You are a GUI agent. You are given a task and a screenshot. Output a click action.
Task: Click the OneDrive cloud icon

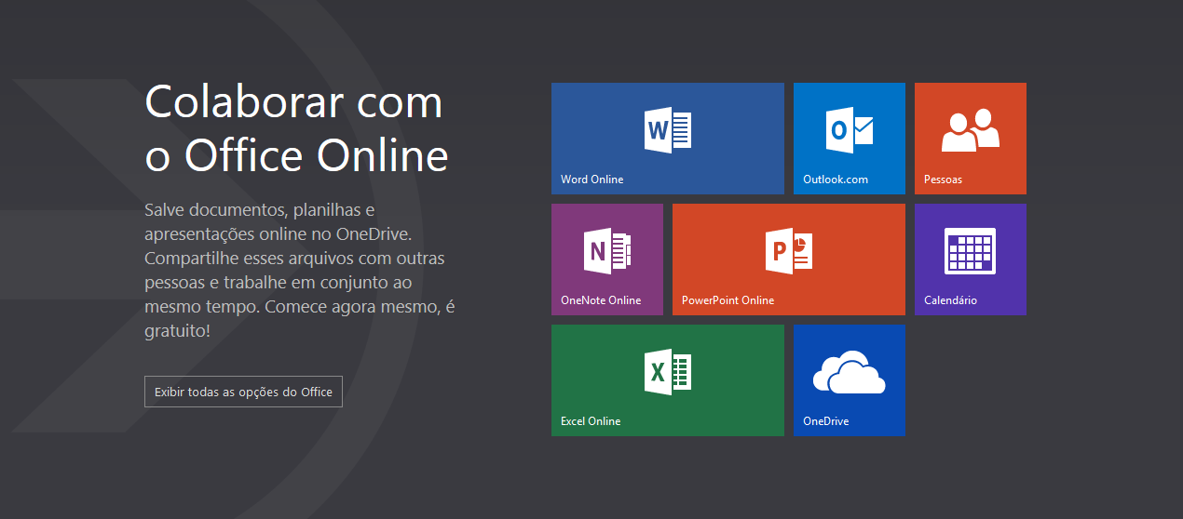point(849,372)
